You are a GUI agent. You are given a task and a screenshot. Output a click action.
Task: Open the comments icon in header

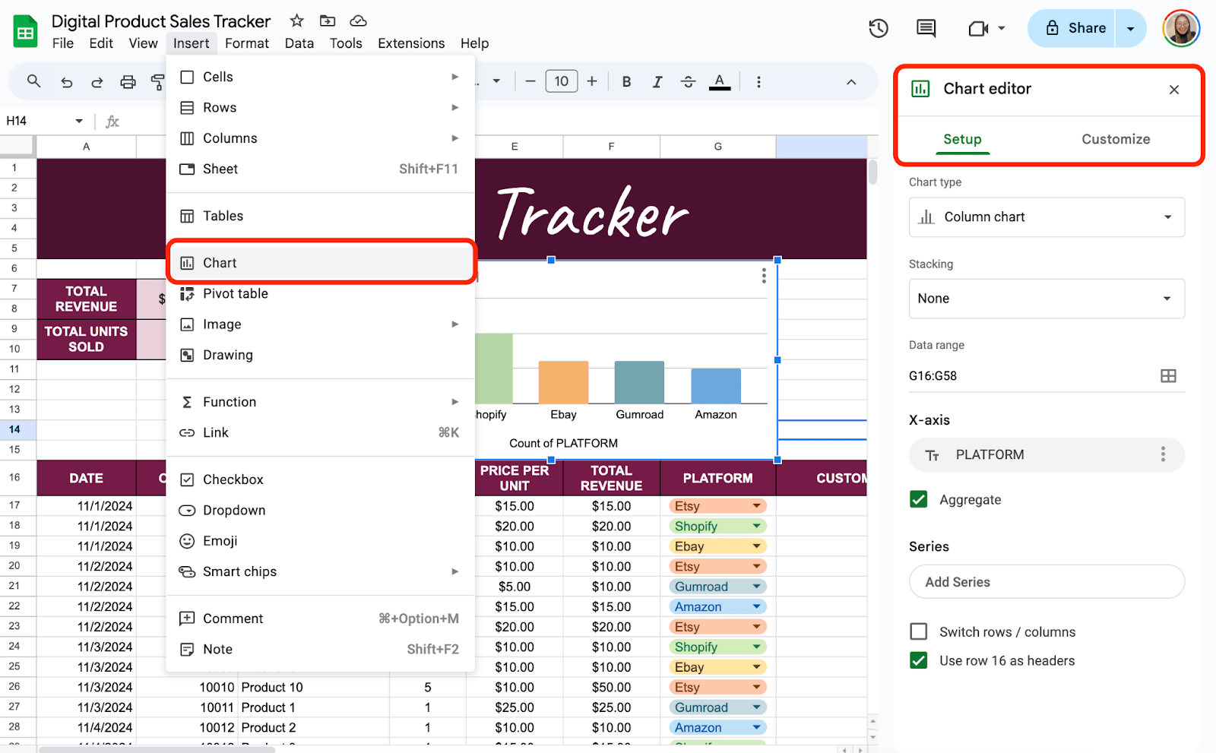[926, 29]
